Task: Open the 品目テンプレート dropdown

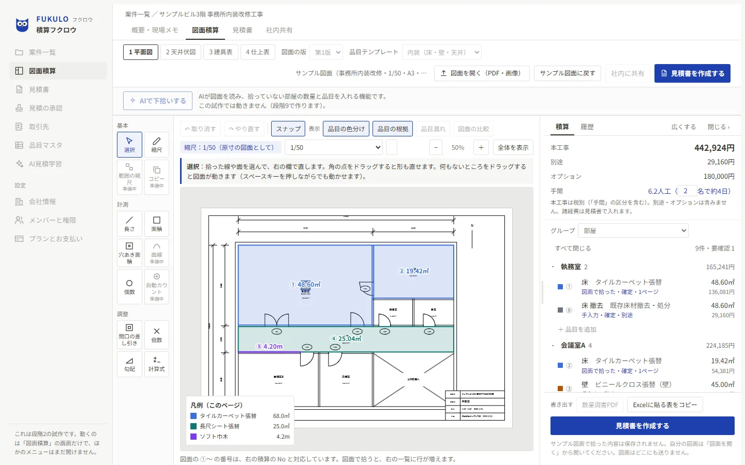Action: tap(442, 52)
